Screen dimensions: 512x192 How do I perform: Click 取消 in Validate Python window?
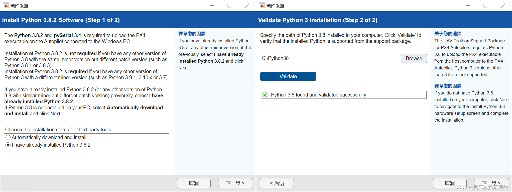click(x=450, y=183)
